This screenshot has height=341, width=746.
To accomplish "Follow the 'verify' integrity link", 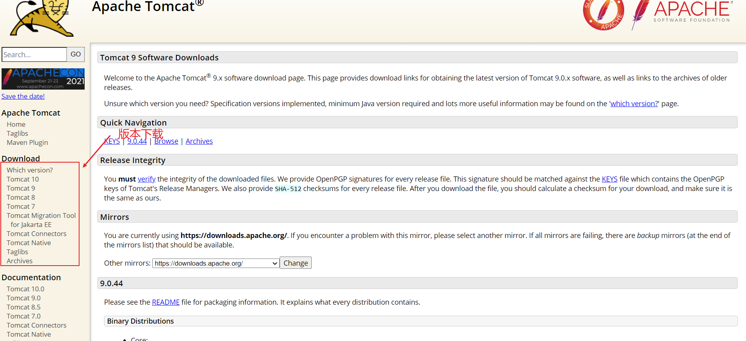I will (146, 179).
